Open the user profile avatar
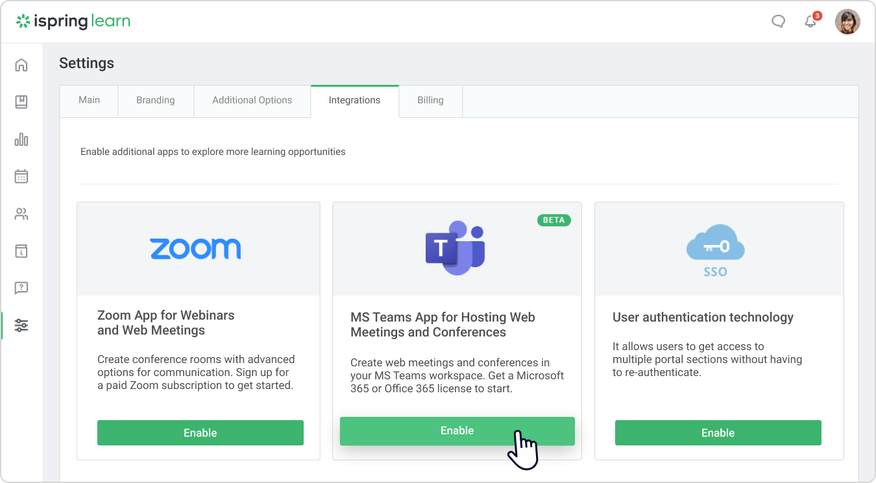Screen dimensions: 876x483 click(847, 21)
